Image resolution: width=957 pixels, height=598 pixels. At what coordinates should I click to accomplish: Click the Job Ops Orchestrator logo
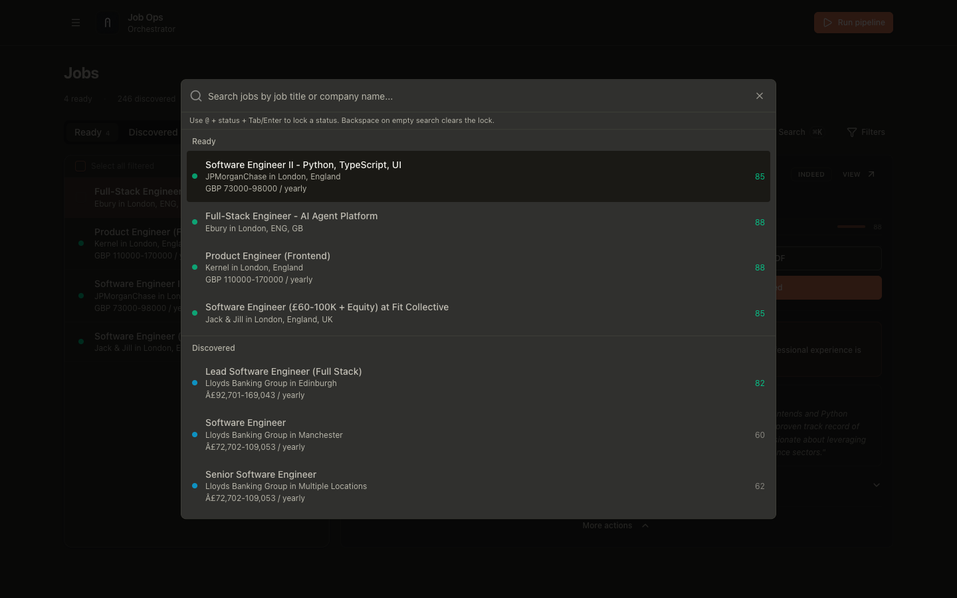108,22
